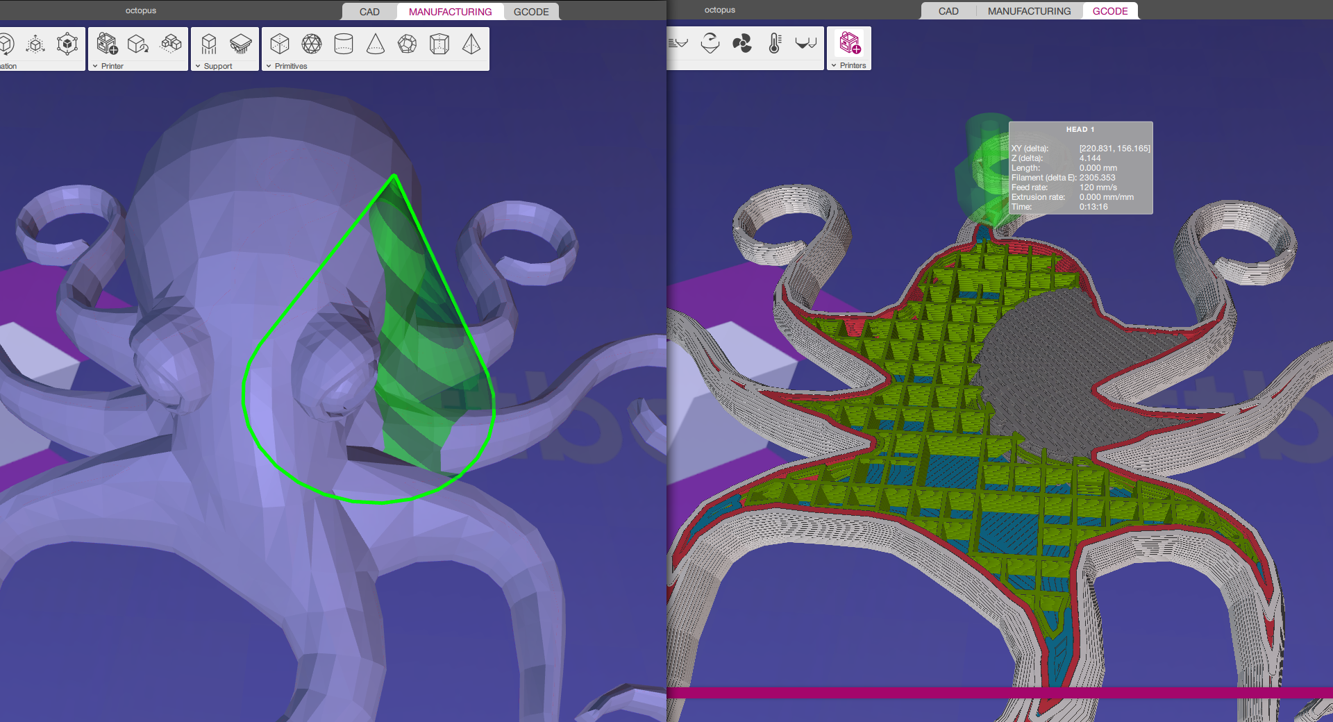Viewport: 1333px width, 722px height.
Task: Click the cube-on-pillars support icon
Action: 209,44
